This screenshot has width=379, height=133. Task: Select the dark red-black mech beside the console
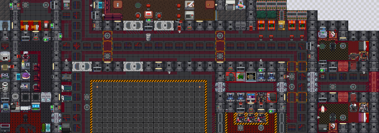pyautogui.click(x=261, y=97)
